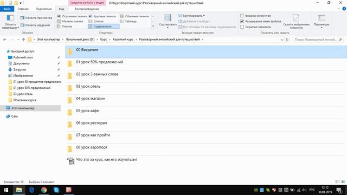Switch to large icons view in status bar

point(343,182)
